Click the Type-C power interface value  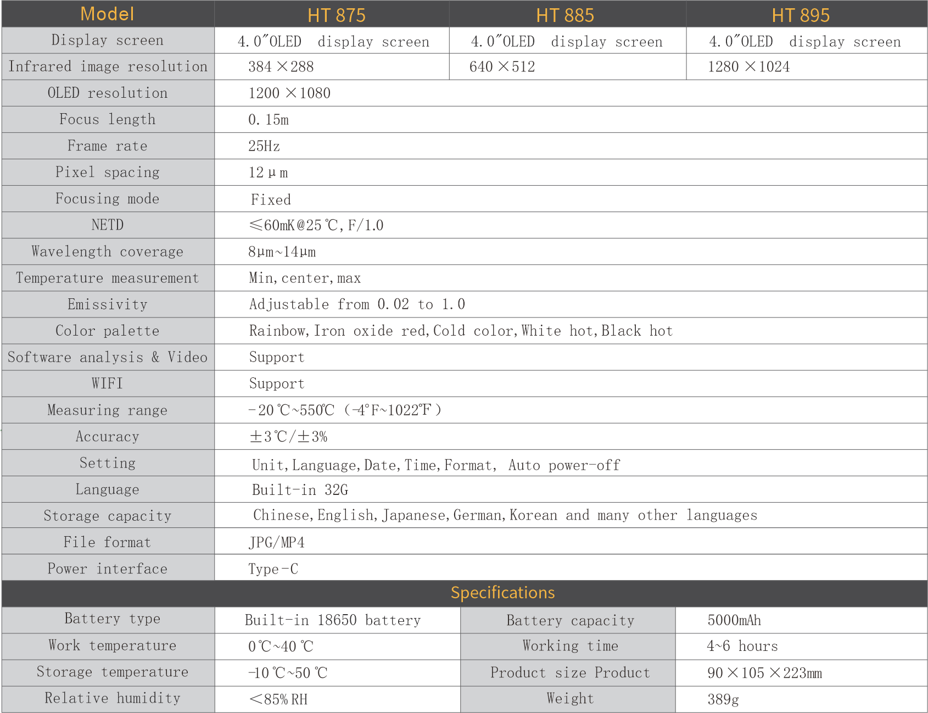[x=273, y=569]
